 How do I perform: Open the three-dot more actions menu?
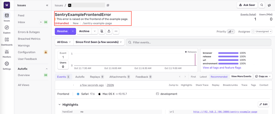(x=116, y=31)
